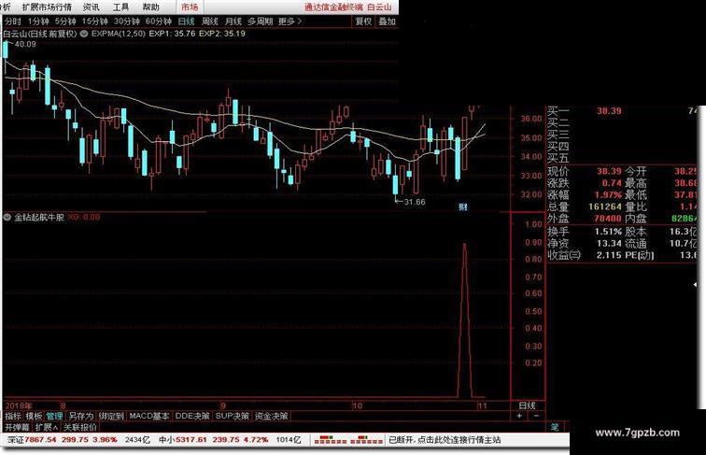The width and height of the screenshot is (706, 455).
Task: Click the 现价 value 38.39
Action: click(609, 171)
